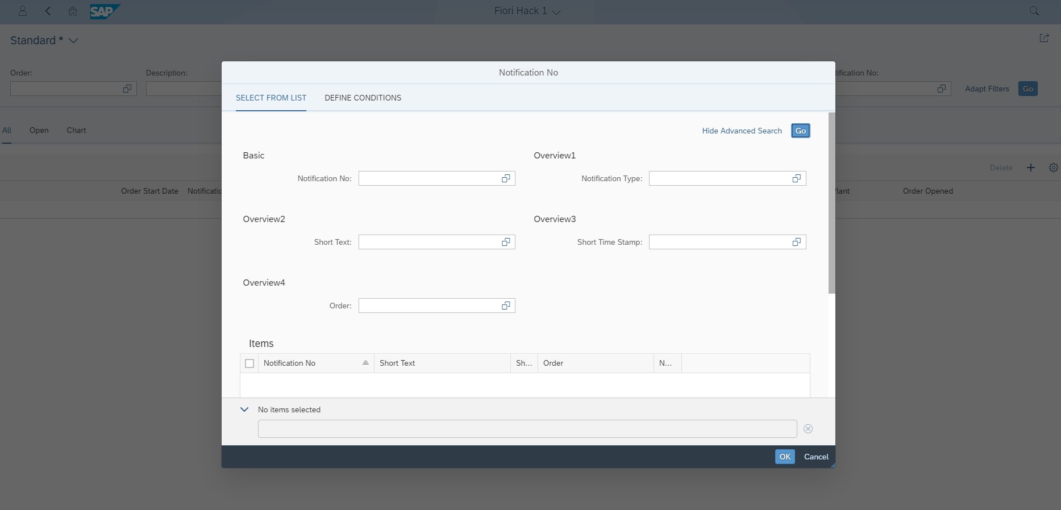Image resolution: width=1061 pixels, height=510 pixels.
Task: Open value help icon in Short Text field
Action: coord(505,242)
